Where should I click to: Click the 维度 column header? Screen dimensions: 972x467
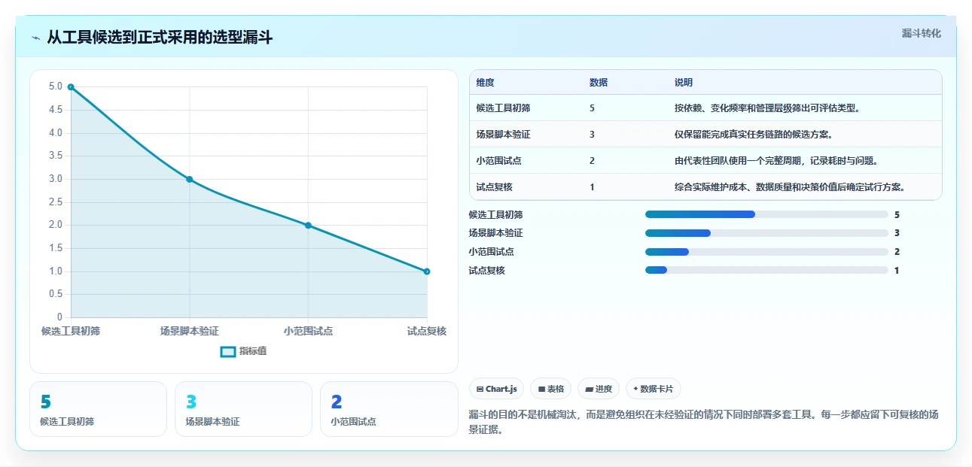coord(486,83)
